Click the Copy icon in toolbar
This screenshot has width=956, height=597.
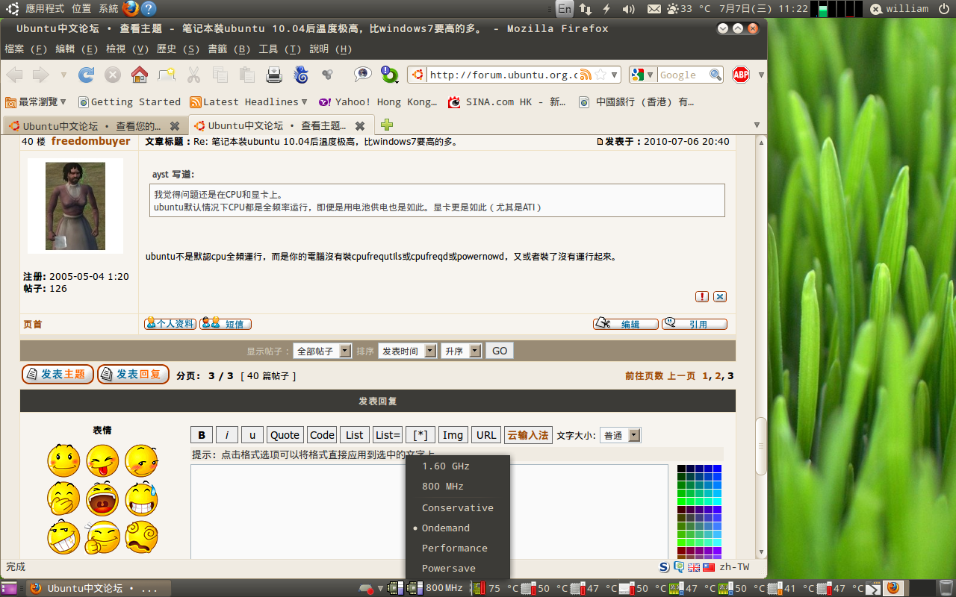click(x=220, y=75)
